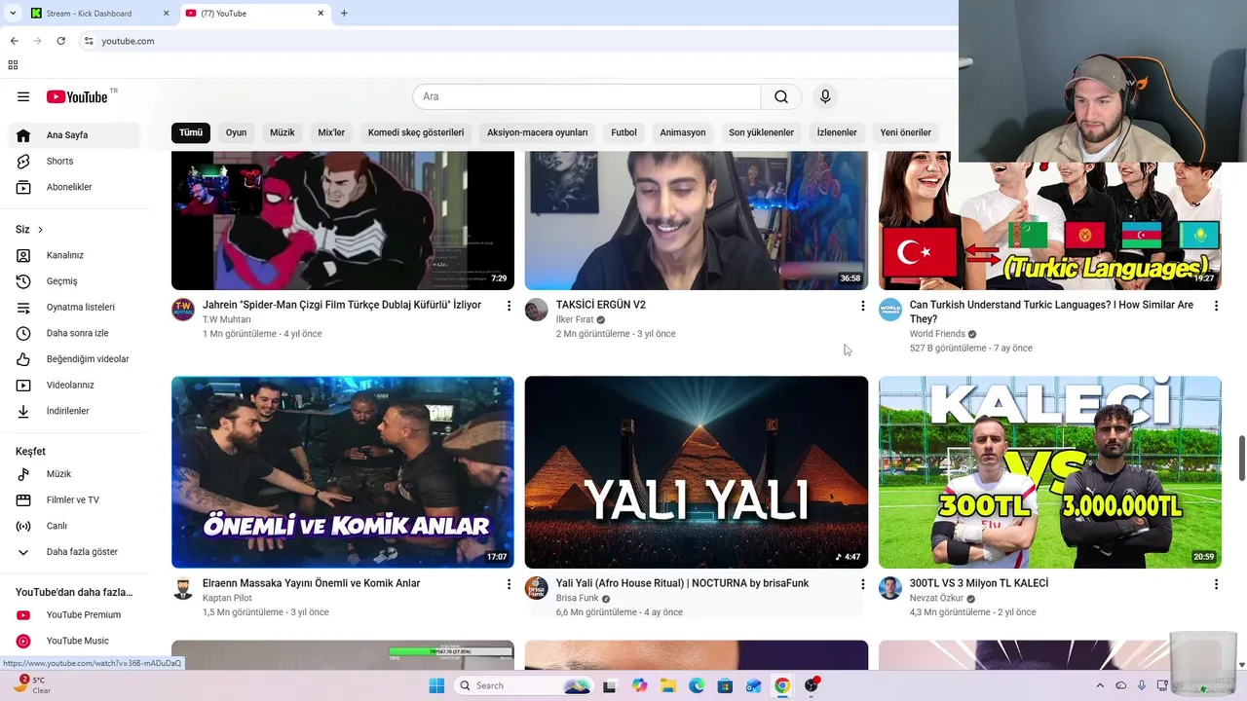The height and width of the screenshot is (701, 1247).
Task: Play the YALI YALI video thumbnail
Action: (x=697, y=472)
